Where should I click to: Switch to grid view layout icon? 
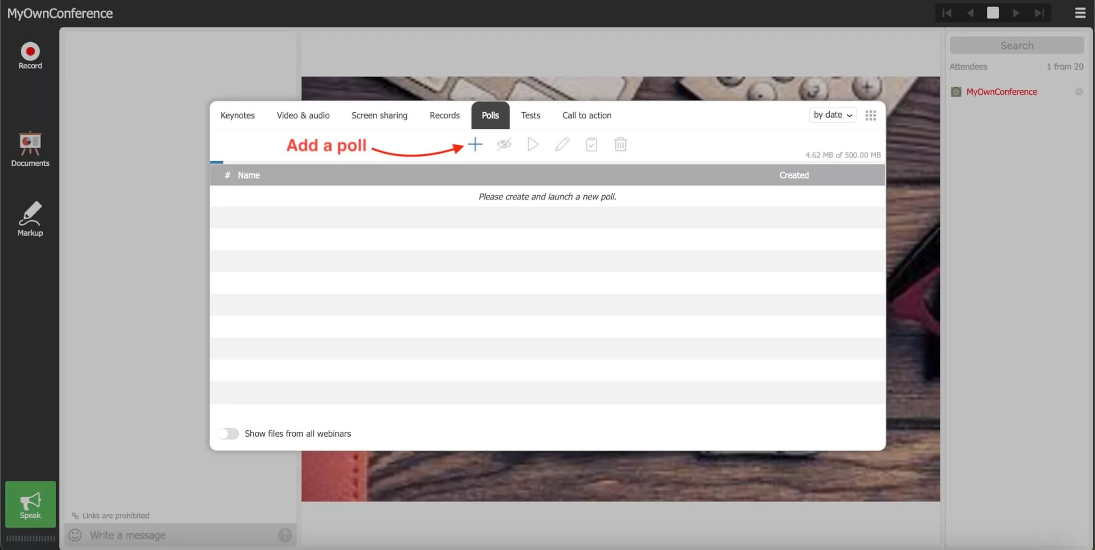tap(870, 115)
